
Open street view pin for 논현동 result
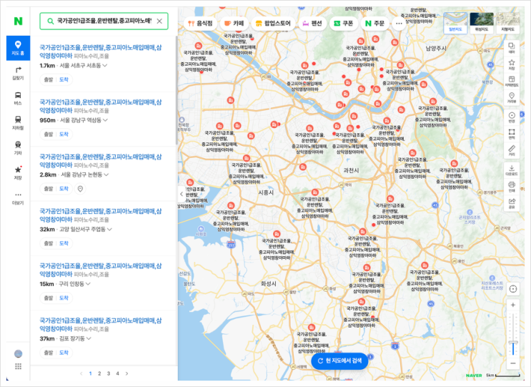pos(80,189)
